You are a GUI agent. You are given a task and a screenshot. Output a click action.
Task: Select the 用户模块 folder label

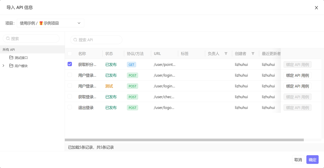coord(21,66)
